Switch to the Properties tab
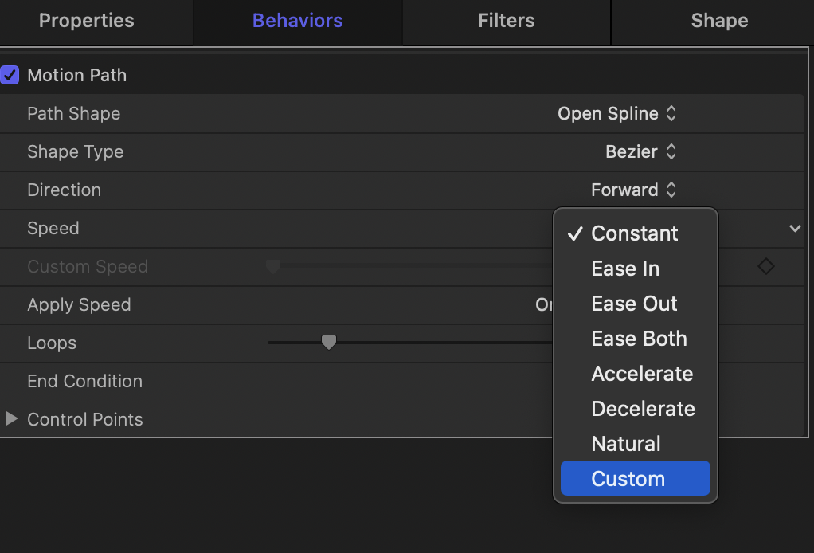 (x=87, y=21)
